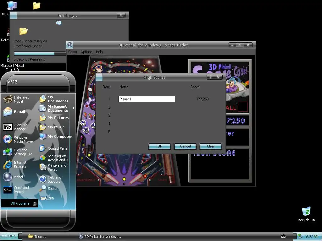Image resolution: width=322 pixels, height=241 pixels.
Task: Click the delete progress bar
Action: point(40,53)
